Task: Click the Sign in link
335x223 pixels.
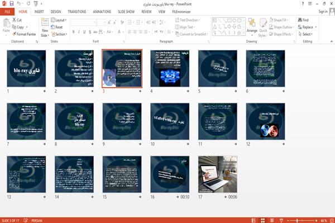Action: pyautogui.click(x=323, y=12)
